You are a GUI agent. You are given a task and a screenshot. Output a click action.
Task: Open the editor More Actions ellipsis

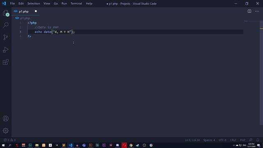pos(257,11)
